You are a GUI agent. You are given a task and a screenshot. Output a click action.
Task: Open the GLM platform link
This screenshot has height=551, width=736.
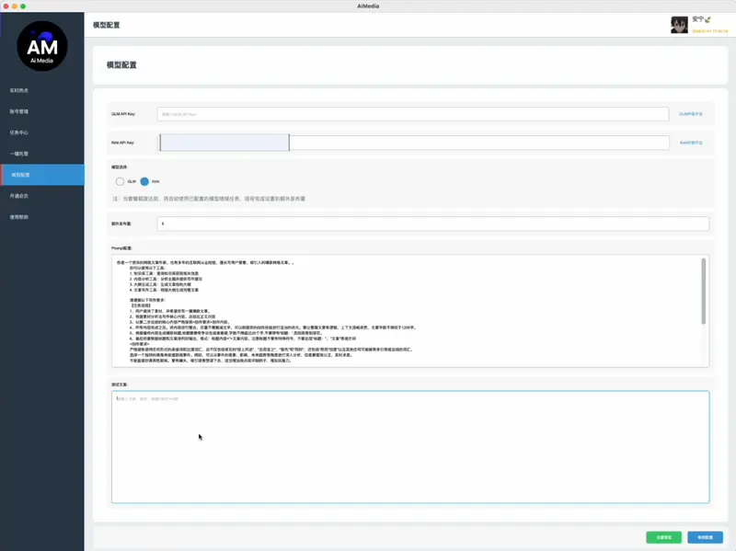pos(691,114)
